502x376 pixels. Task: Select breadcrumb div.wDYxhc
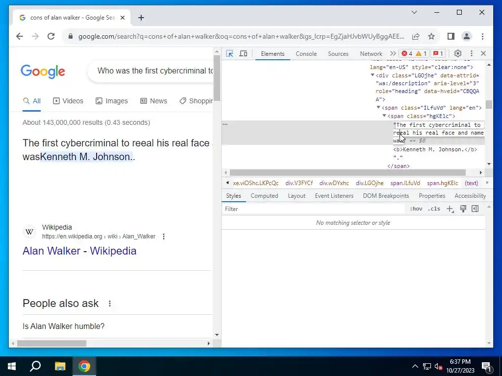[x=334, y=183]
